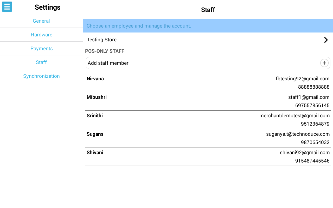Select Testing Store text
The width and height of the screenshot is (333, 208).
pyautogui.click(x=102, y=40)
